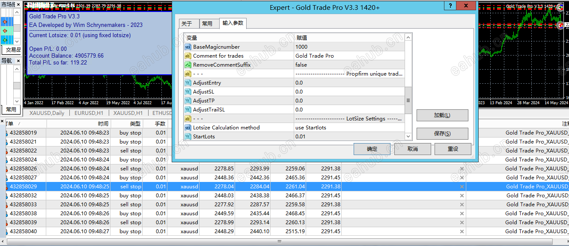
Task: Open the XAUUSD,Daily chart tab
Action: tap(47, 113)
